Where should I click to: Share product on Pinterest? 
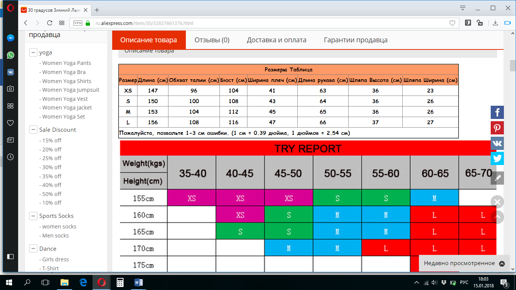497,128
